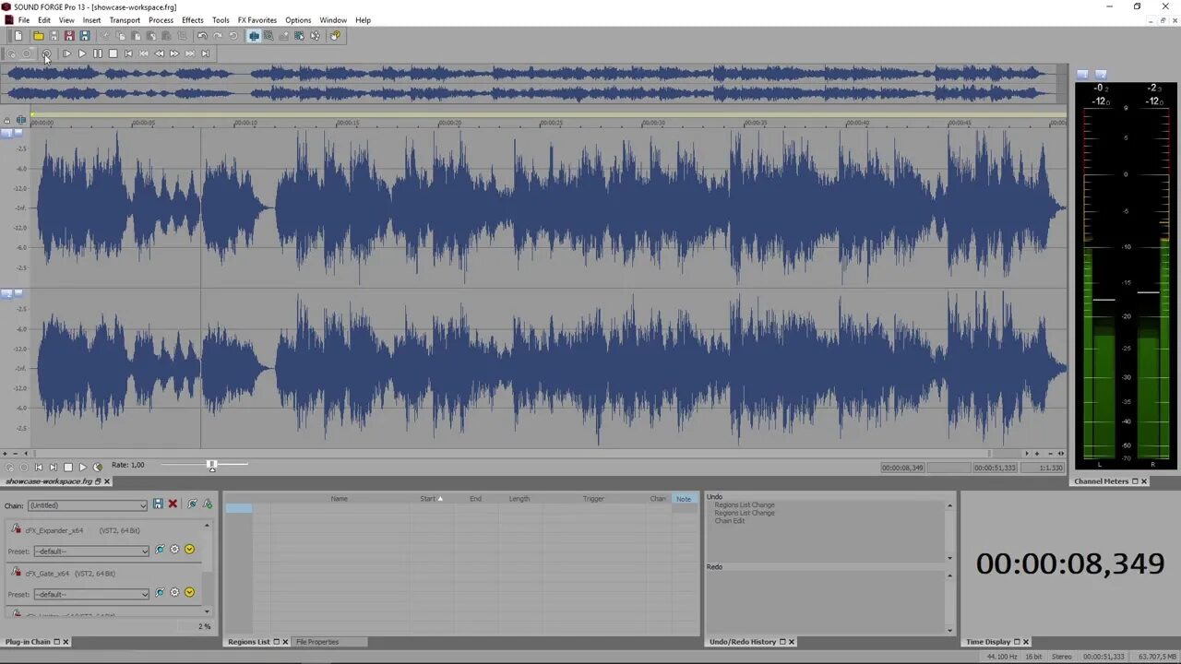
Task: Create a new file from the toolbar
Action: [18, 36]
